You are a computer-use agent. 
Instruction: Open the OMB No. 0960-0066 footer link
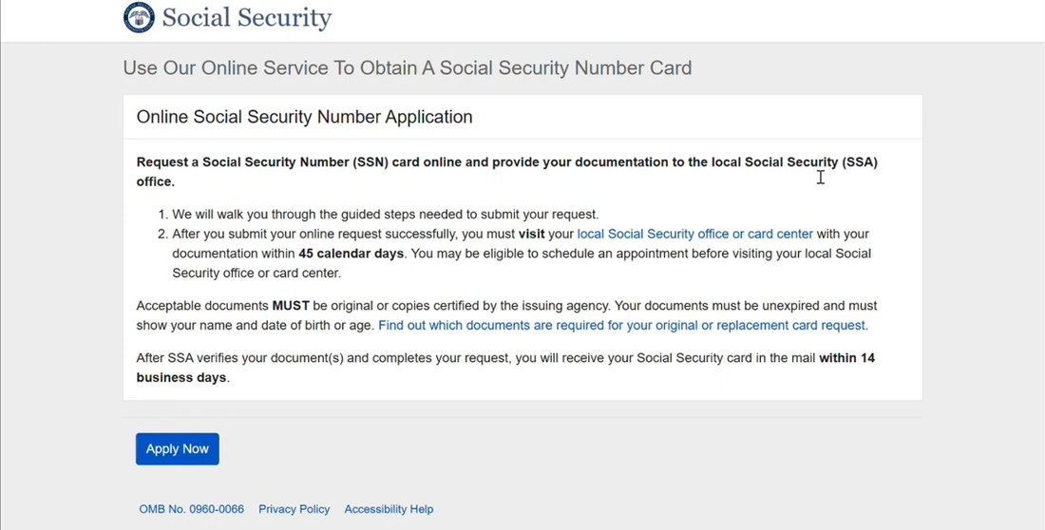(x=191, y=509)
